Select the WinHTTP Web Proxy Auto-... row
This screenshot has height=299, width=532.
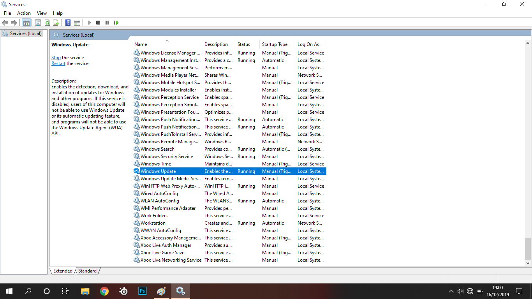click(x=229, y=186)
